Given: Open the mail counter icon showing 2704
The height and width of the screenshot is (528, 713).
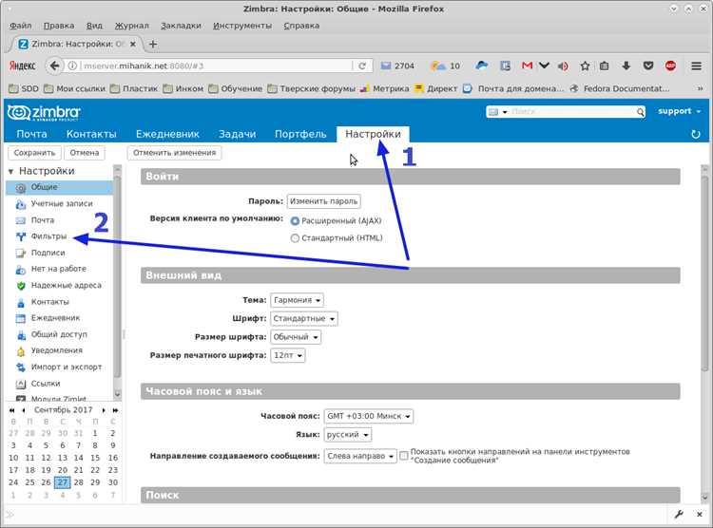Looking at the screenshot, I should 397,66.
